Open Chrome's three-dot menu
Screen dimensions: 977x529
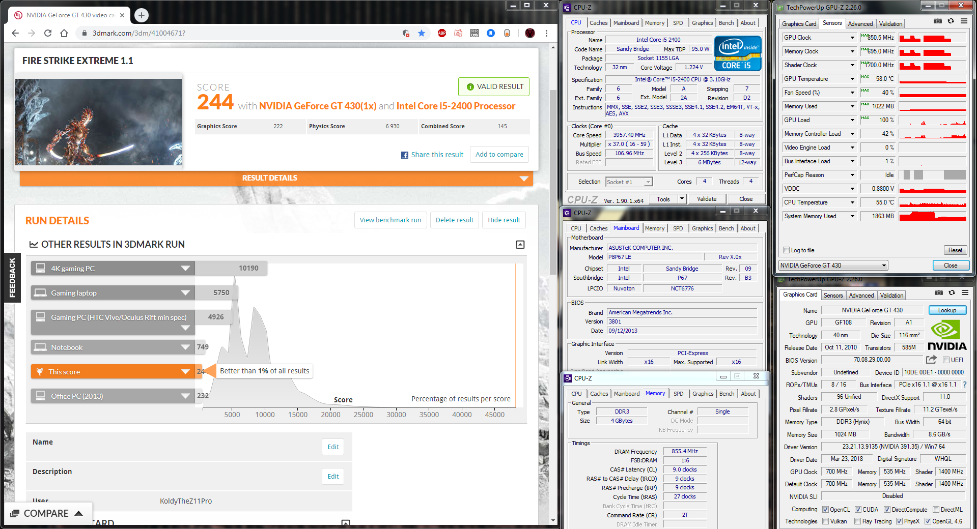tap(546, 33)
